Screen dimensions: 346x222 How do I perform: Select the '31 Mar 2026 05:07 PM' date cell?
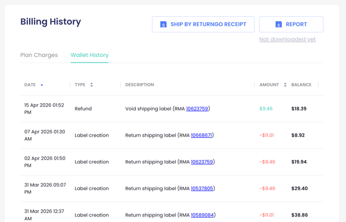[45, 189]
